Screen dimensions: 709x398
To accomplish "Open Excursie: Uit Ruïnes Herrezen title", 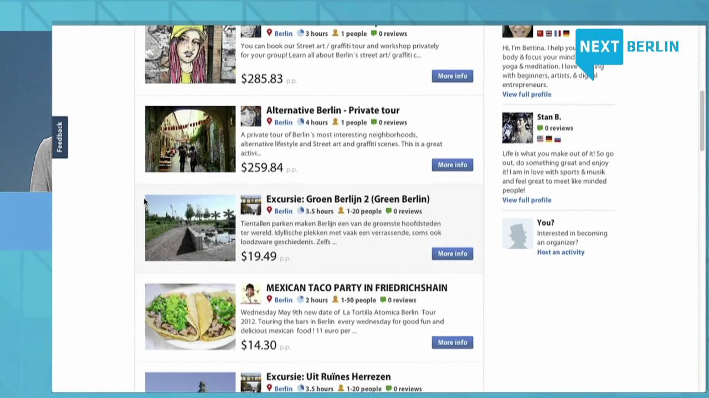I will point(328,377).
